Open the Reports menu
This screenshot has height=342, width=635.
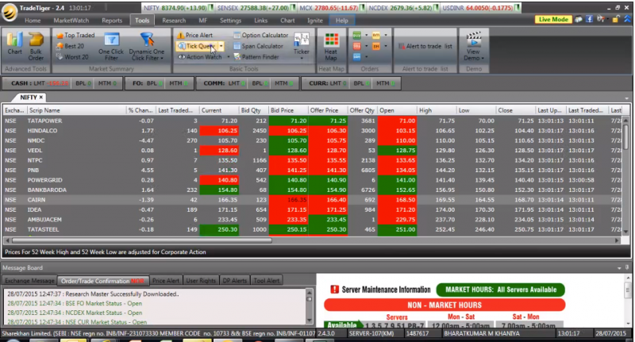pos(112,21)
